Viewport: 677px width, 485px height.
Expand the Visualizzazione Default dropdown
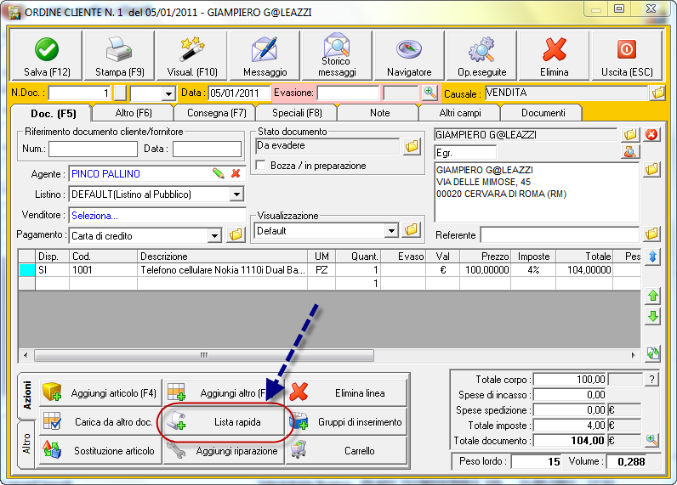390,231
